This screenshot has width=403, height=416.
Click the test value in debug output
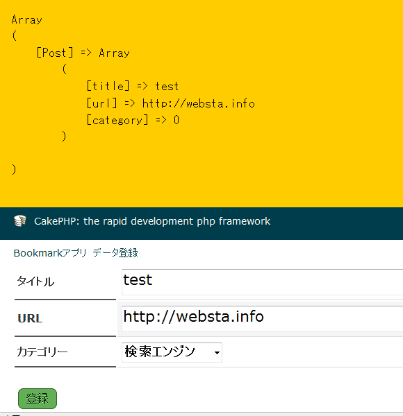click(167, 86)
